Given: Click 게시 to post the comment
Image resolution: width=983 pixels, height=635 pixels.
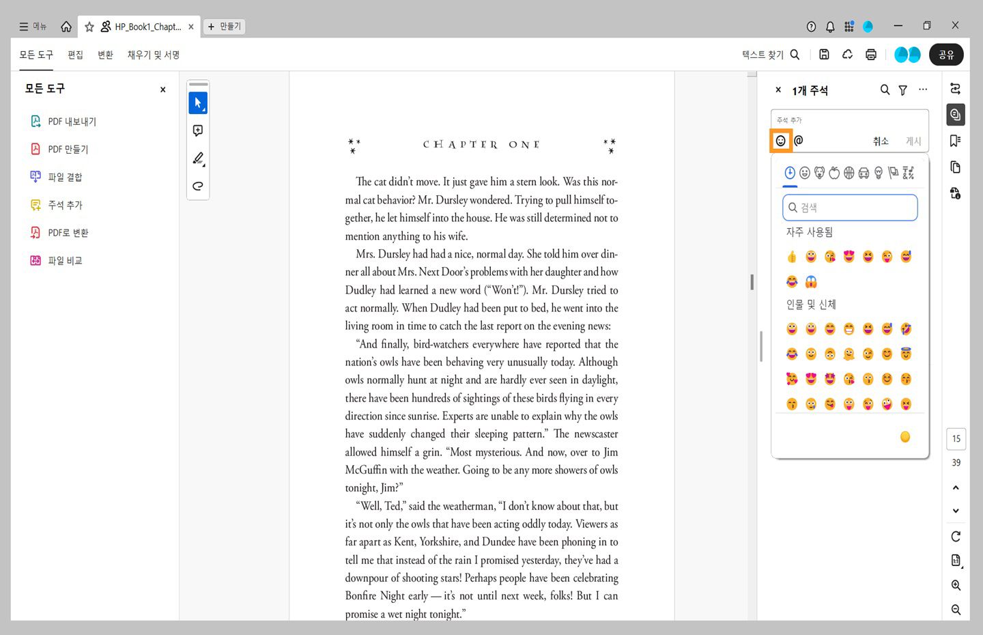Looking at the screenshot, I should click(913, 141).
